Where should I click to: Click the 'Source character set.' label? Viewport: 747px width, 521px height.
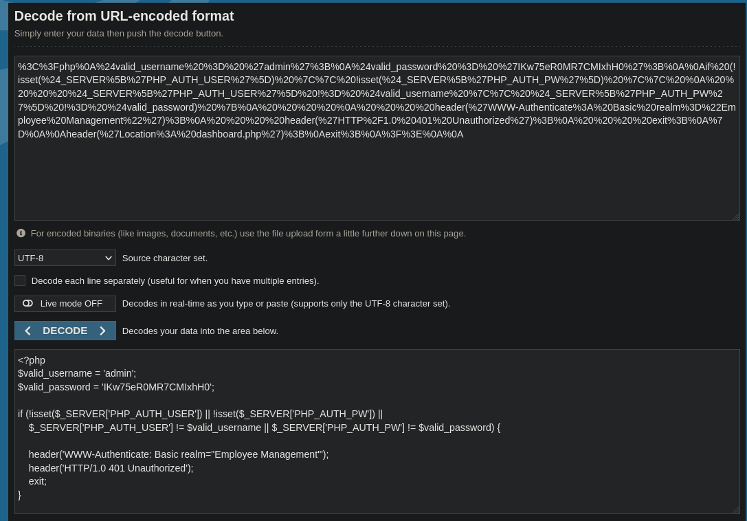[x=165, y=258]
